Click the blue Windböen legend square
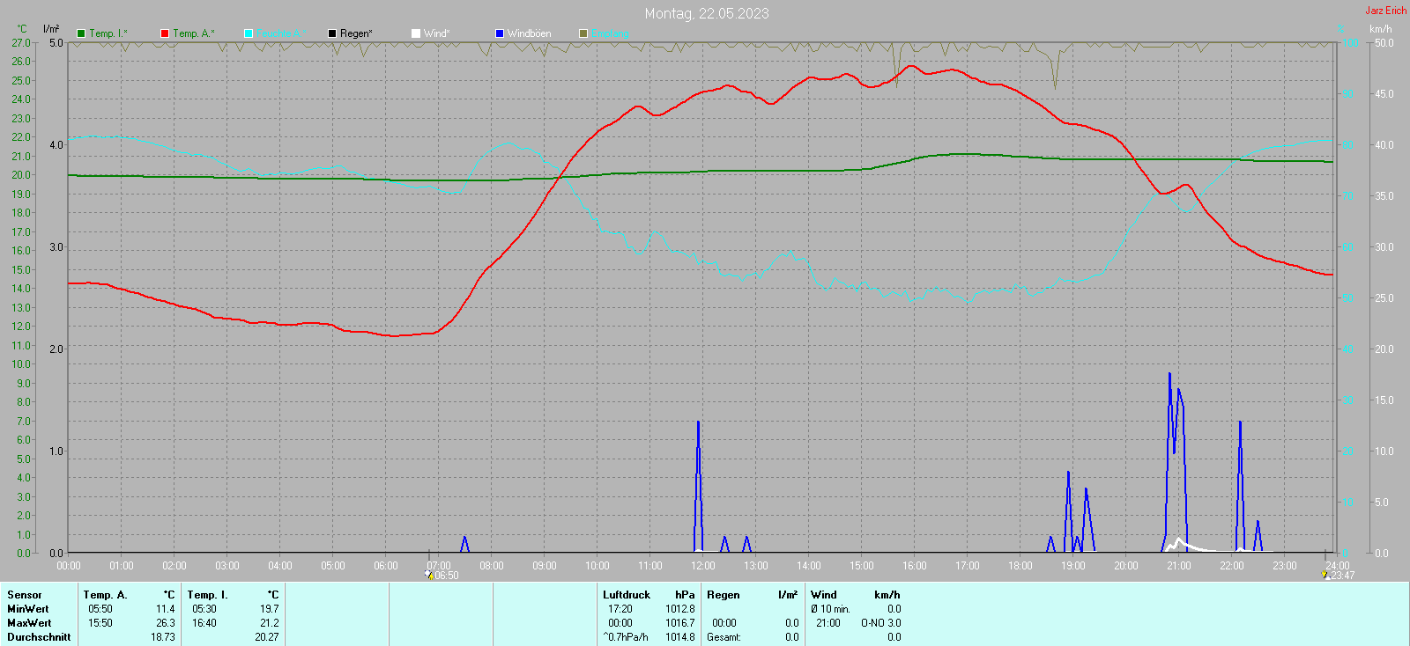 coord(500,33)
